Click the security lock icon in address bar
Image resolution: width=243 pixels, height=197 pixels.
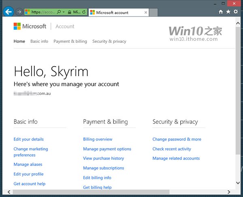[70, 12]
